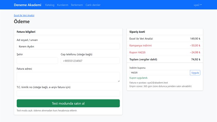The image size is (217, 122).
Task: Select the Sipariş özeti card header
Action: click(x=165, y=32)
